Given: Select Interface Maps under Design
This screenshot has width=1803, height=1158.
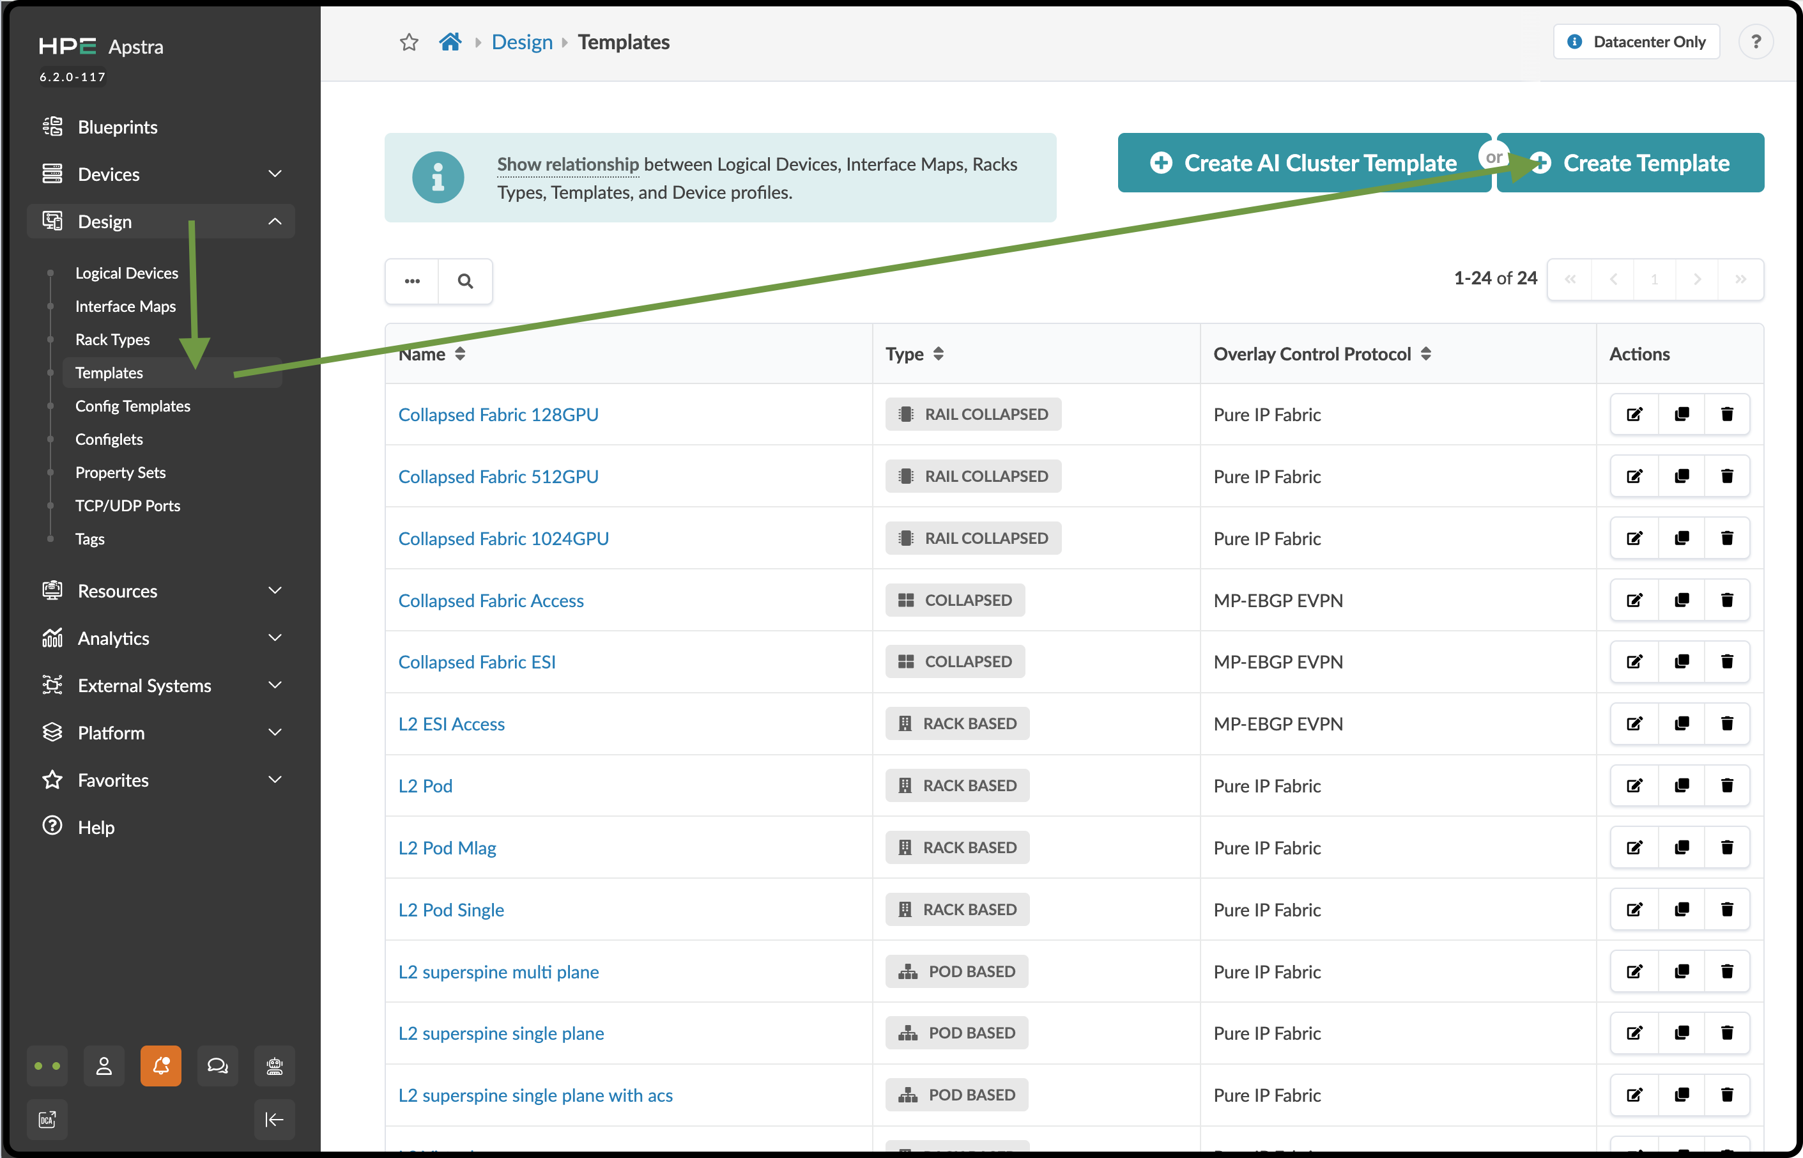Looking at the screenshot, I should (x=125, y=306).
